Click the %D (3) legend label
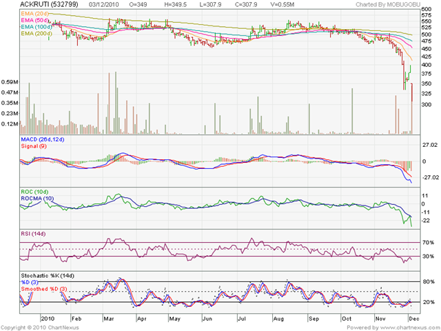Viewport: 441px width, 331px height. 30,282
